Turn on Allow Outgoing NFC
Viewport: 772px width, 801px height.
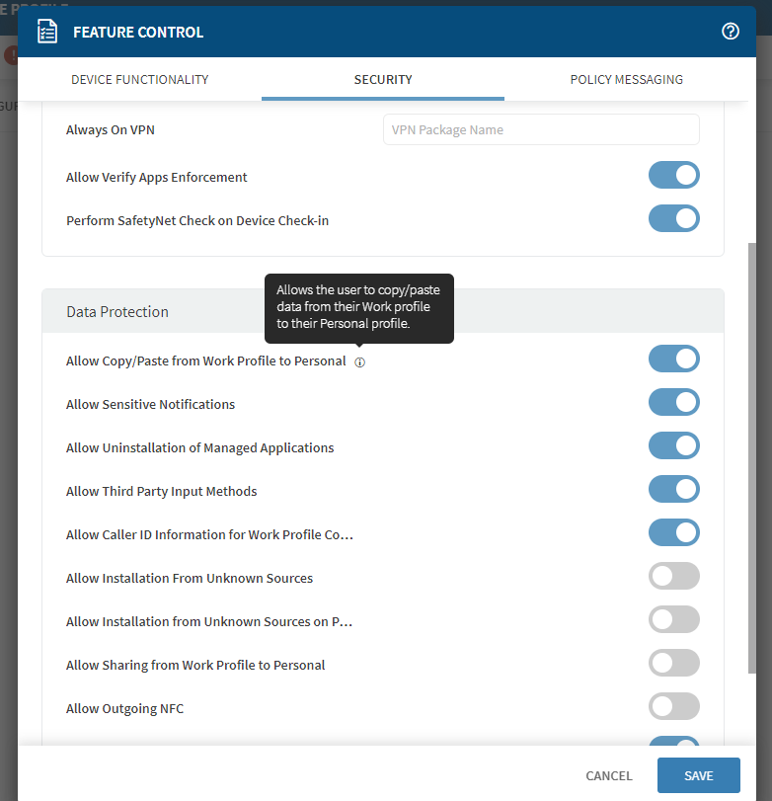tap(673, 707)
